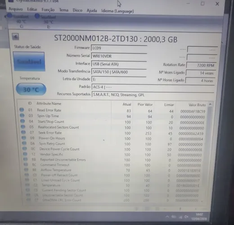
Task: Click the Rotation Rate 7200 RPM field
Action: tap(201, 65)
